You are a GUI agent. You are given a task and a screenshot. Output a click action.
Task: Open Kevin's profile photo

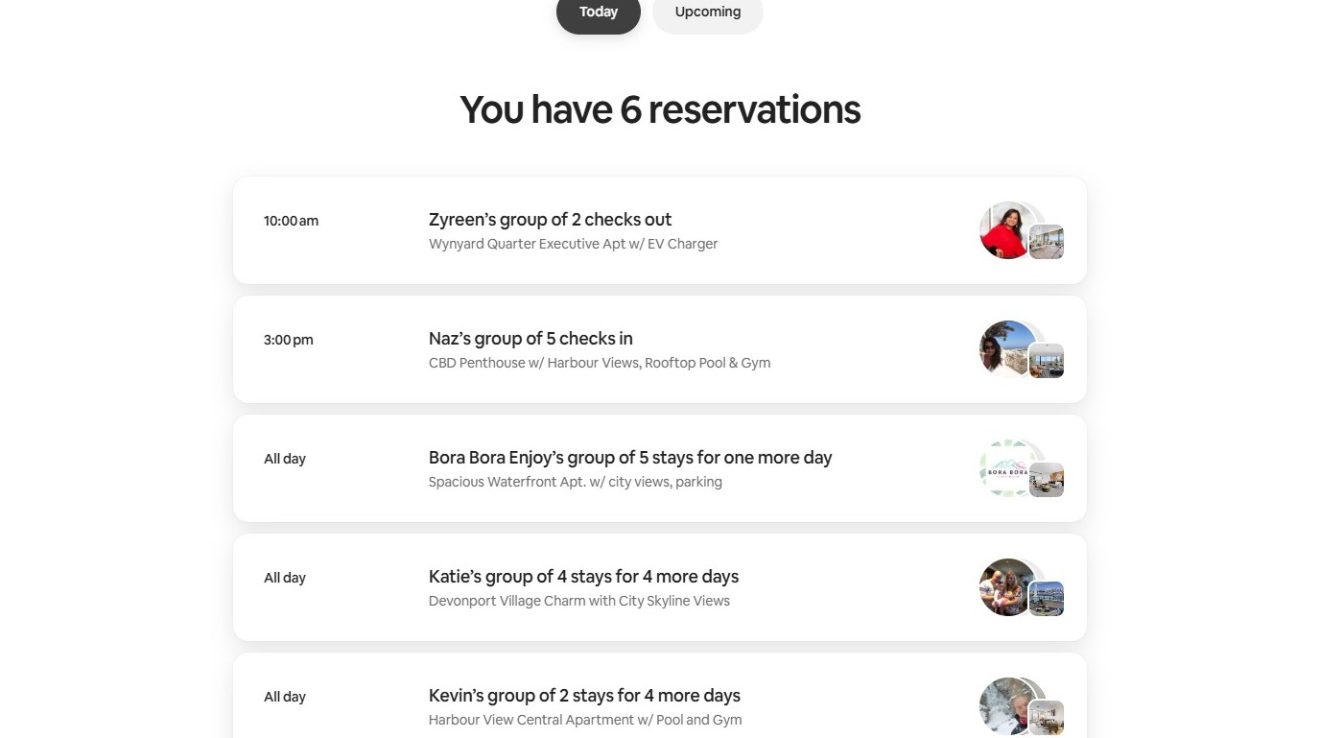click(x=1007, y=706)
